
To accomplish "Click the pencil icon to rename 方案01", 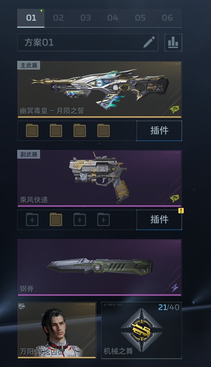I will 149,42.
